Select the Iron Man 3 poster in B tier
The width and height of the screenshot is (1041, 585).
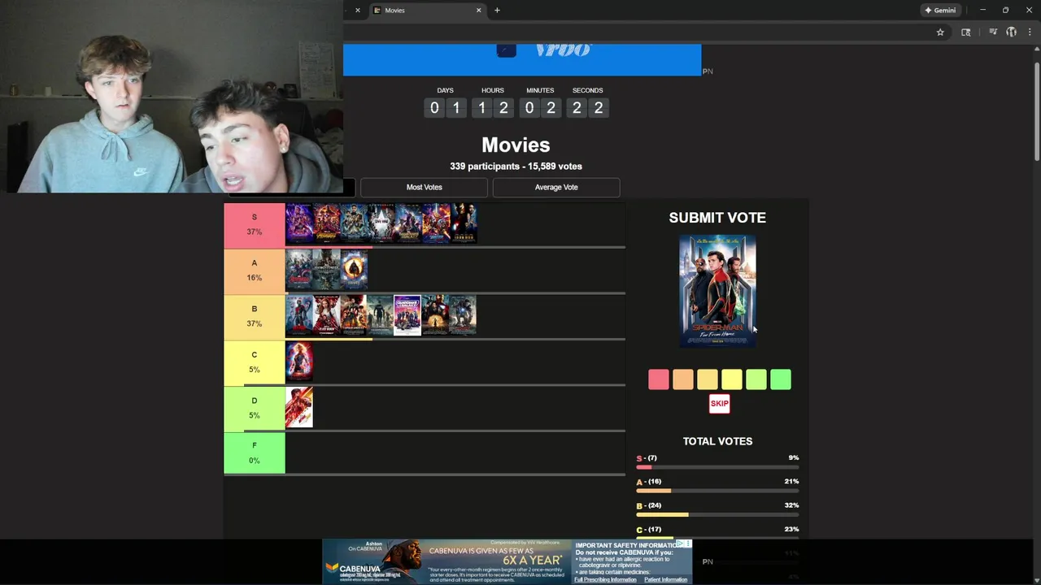[464, 315]
